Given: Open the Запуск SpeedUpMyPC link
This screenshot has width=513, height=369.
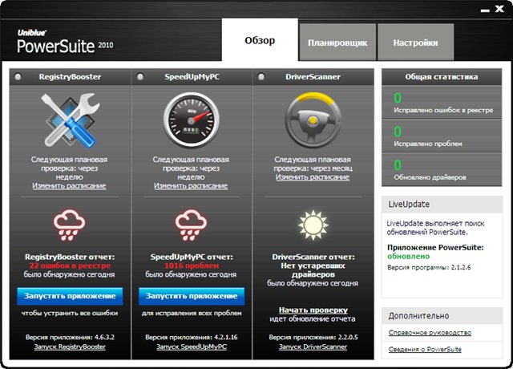Looking at the screenshot, I should pyautogui.click(x=192, y=347).
